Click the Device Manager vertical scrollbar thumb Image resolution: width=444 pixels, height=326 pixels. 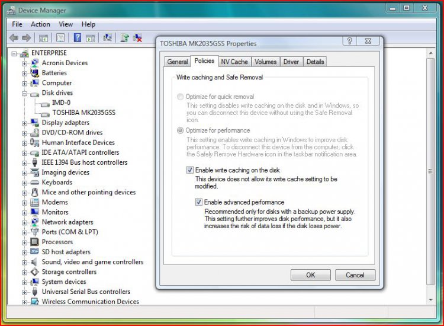click(430, 171)
